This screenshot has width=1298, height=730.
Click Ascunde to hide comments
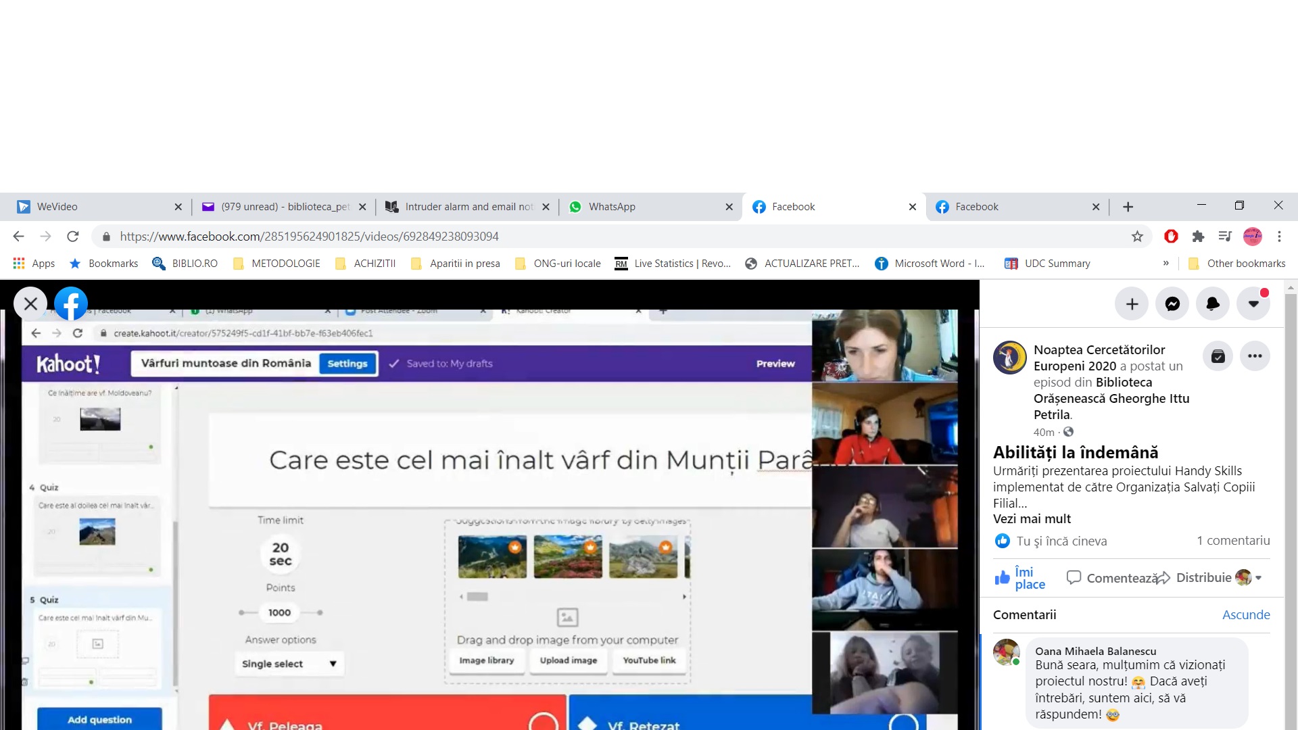[1245, 614]
